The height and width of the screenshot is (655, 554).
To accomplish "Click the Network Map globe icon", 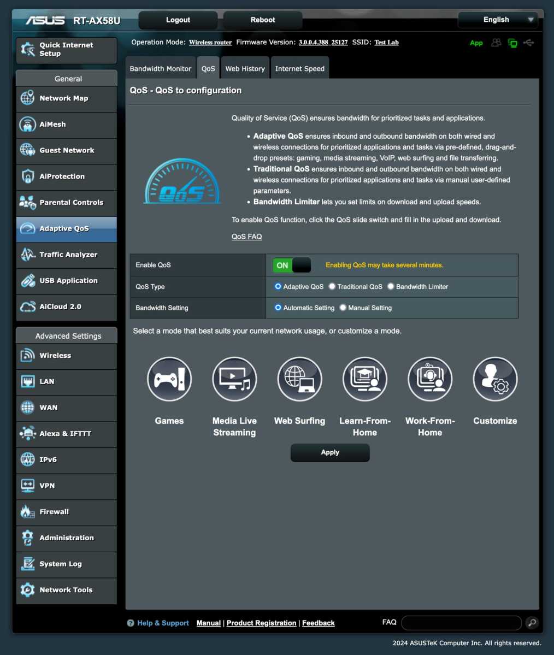I will pos(27,98).
